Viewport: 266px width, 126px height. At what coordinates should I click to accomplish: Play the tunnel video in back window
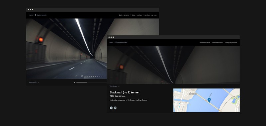74,82
